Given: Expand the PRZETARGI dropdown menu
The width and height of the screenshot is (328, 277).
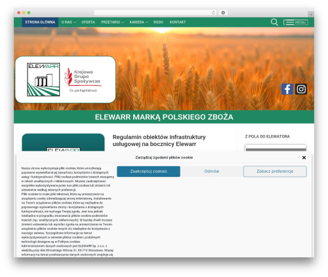Looking at the screenshot, I should [x=112, y=22].
